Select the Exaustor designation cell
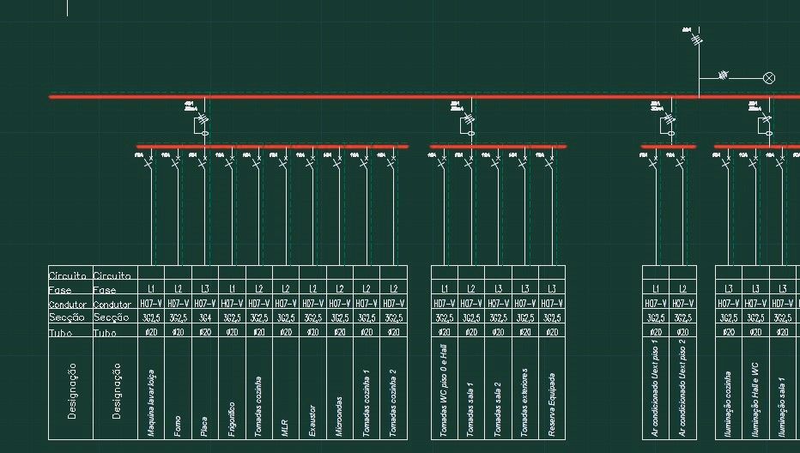Screen dimensions: 800x453 coord(312,388)
